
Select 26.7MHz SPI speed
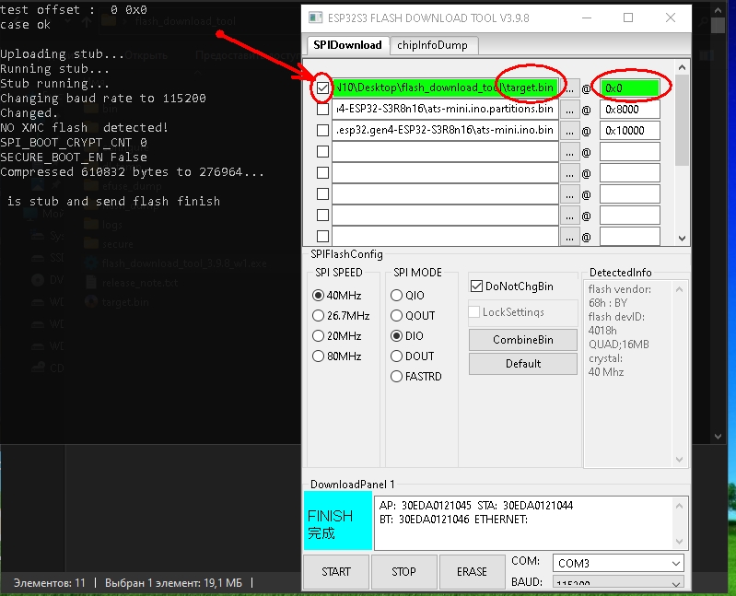click(x=341, y=315)
